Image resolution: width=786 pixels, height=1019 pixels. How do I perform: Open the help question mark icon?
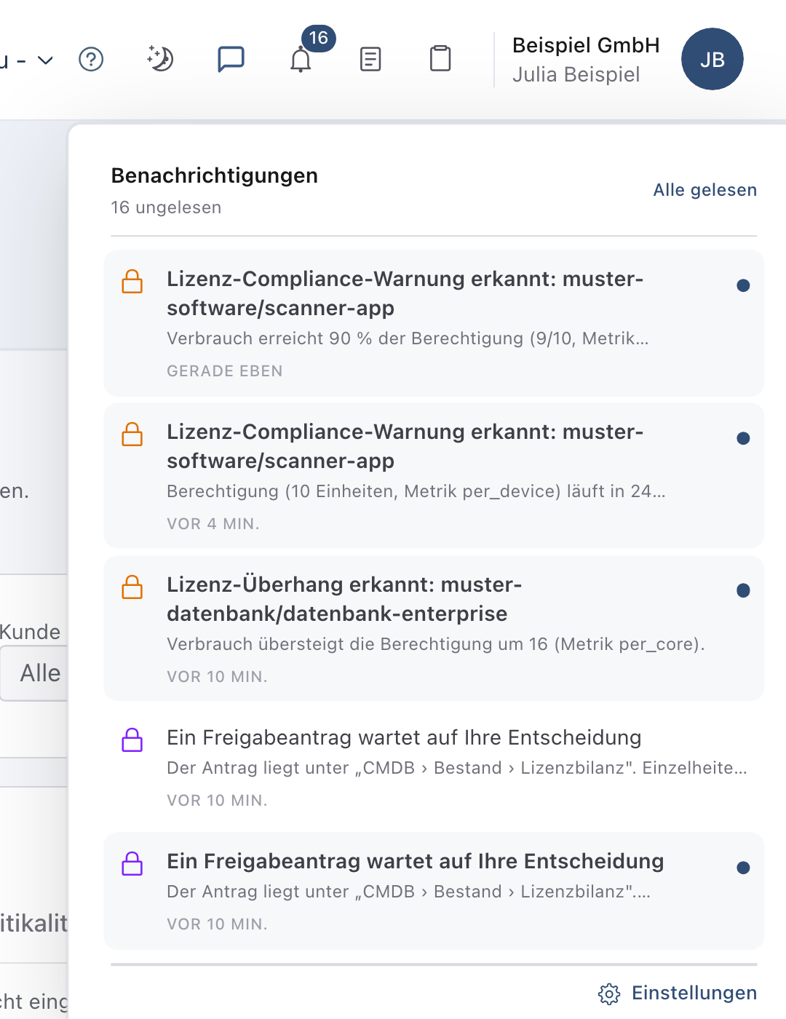[91, 59]
